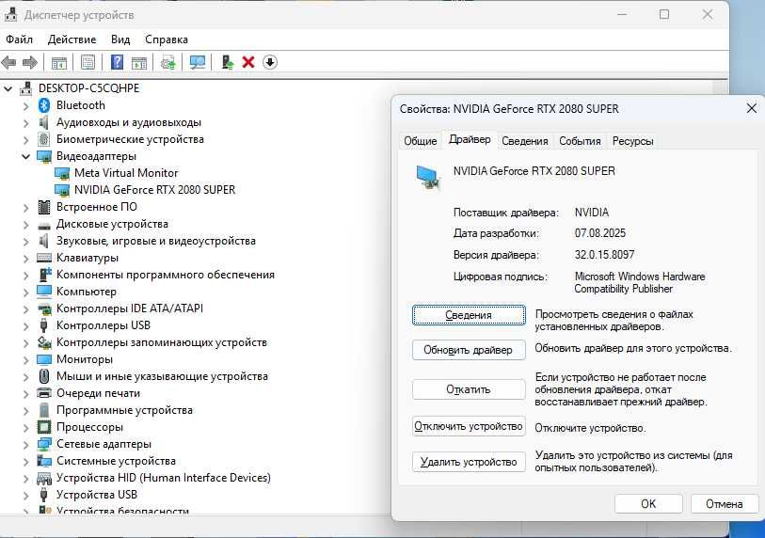Click the driver version value 32.0.15.8097

click(604, 255)
